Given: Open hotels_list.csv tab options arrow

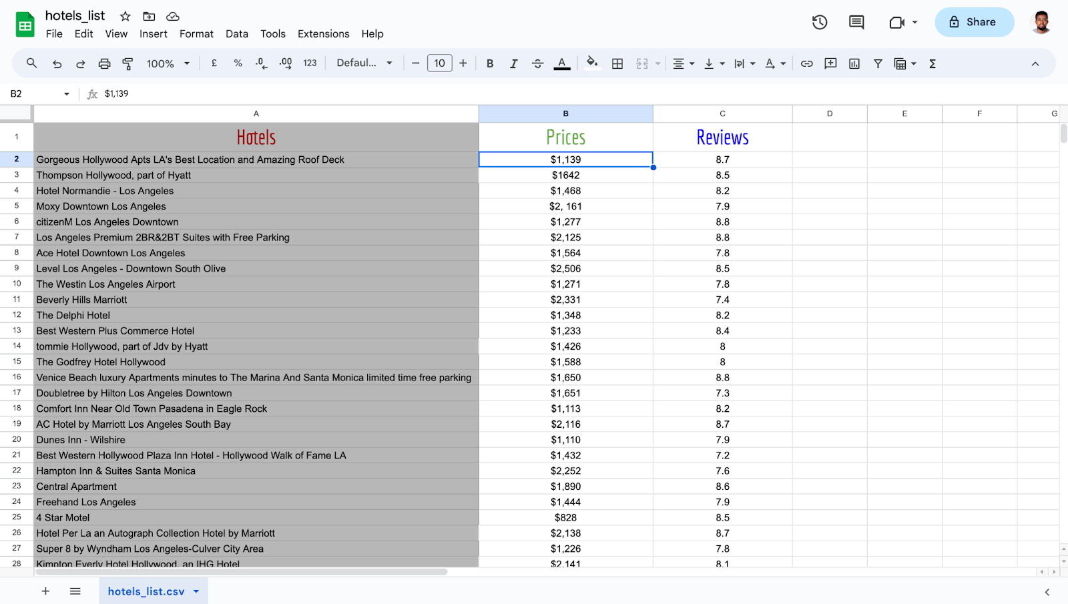Looking at the screenshot, I should click(196, 591).
